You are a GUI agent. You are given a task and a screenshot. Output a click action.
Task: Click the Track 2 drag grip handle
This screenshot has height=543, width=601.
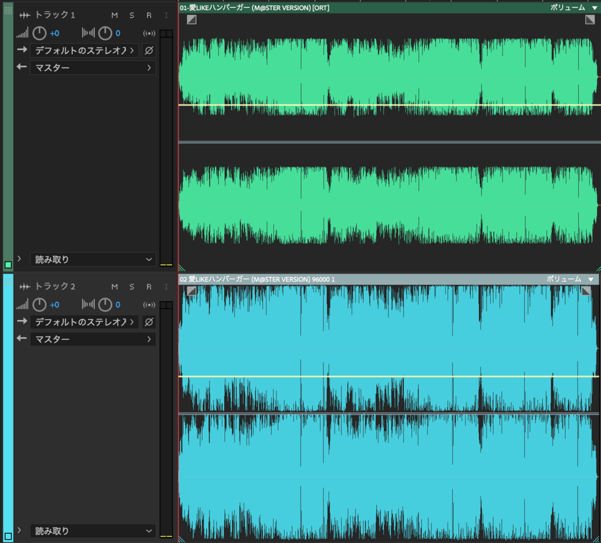pyautogui.click(x=8, y=282)
